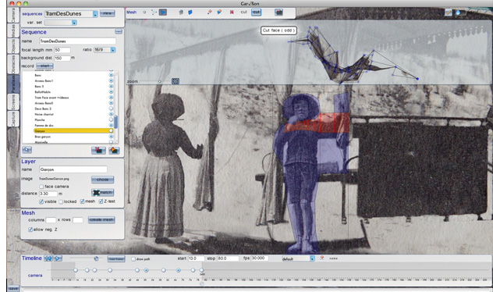493x292 pixels.
Task: Open the var. set dropdown
Action: [x=60, y=23]
